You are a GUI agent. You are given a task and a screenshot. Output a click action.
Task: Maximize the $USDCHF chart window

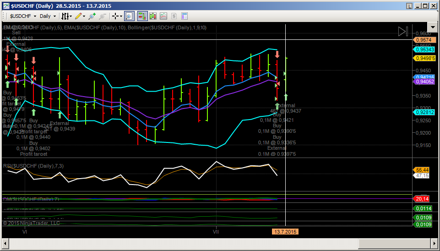pyautogui.click(x=425, y=6)
